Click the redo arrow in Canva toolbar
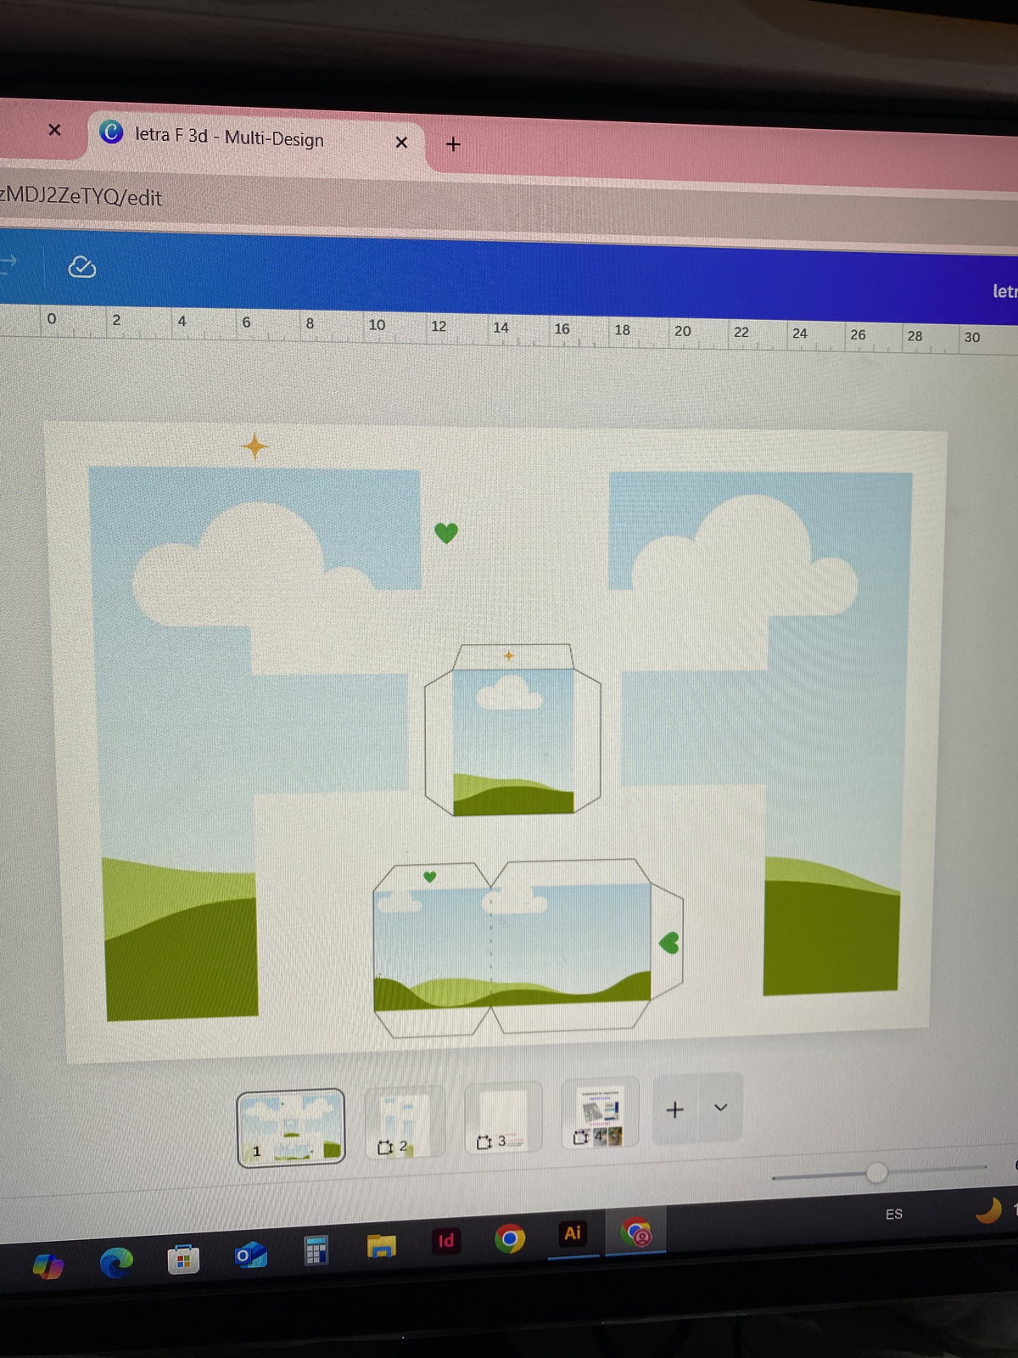This screenshot has width=1018, height=1358. 8,262
